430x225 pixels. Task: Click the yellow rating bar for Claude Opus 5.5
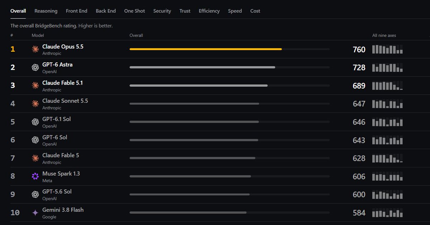click(x=206, y=49)
